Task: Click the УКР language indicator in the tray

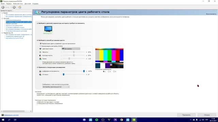Action: (x=207, y=120)
